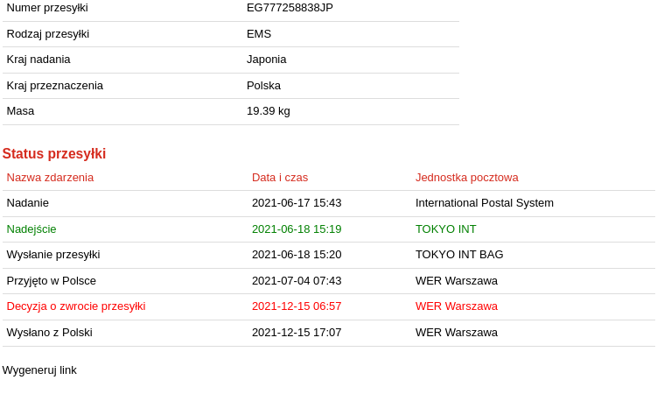Screen dimensions: 657x394
Task: Click the red Decyzja o zwrocie przesyłki
Action: point(76,306)
